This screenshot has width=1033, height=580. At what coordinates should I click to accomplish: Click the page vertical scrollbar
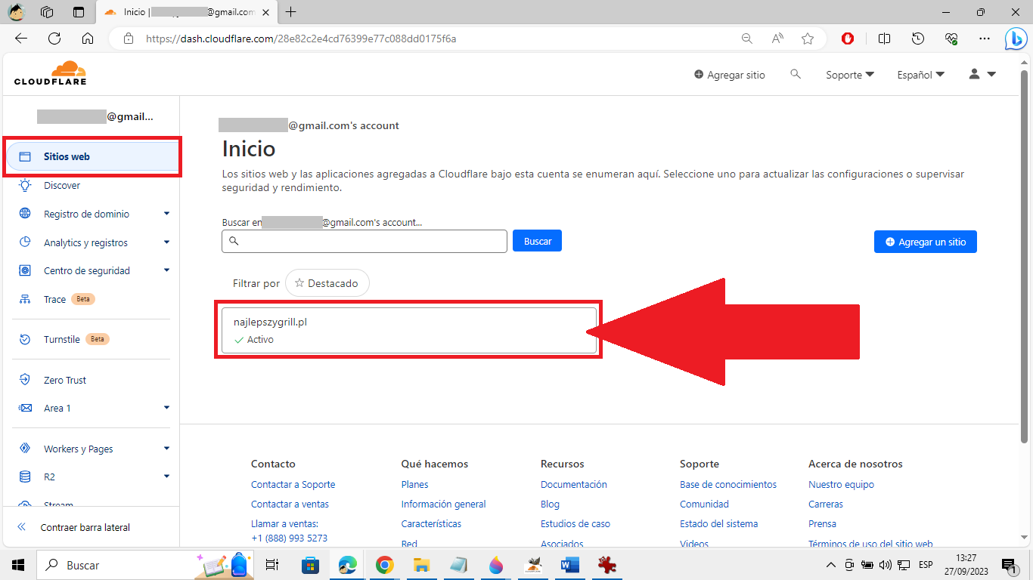[1025, 255]
